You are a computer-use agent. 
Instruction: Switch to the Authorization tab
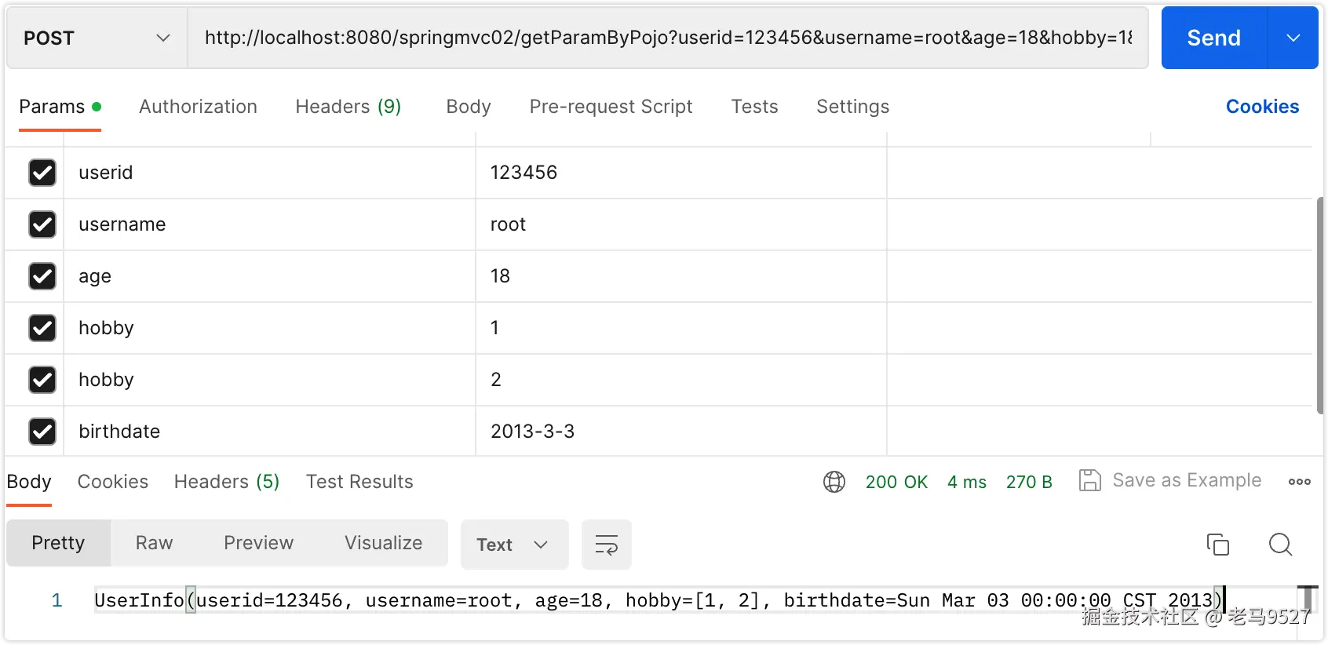tap(198, 107)
